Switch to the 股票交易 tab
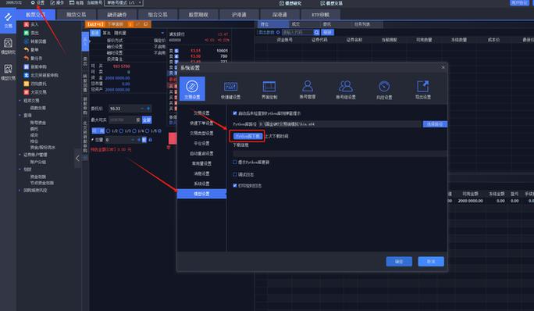Viewport: 534px width, 311px height. coord(35,15)
